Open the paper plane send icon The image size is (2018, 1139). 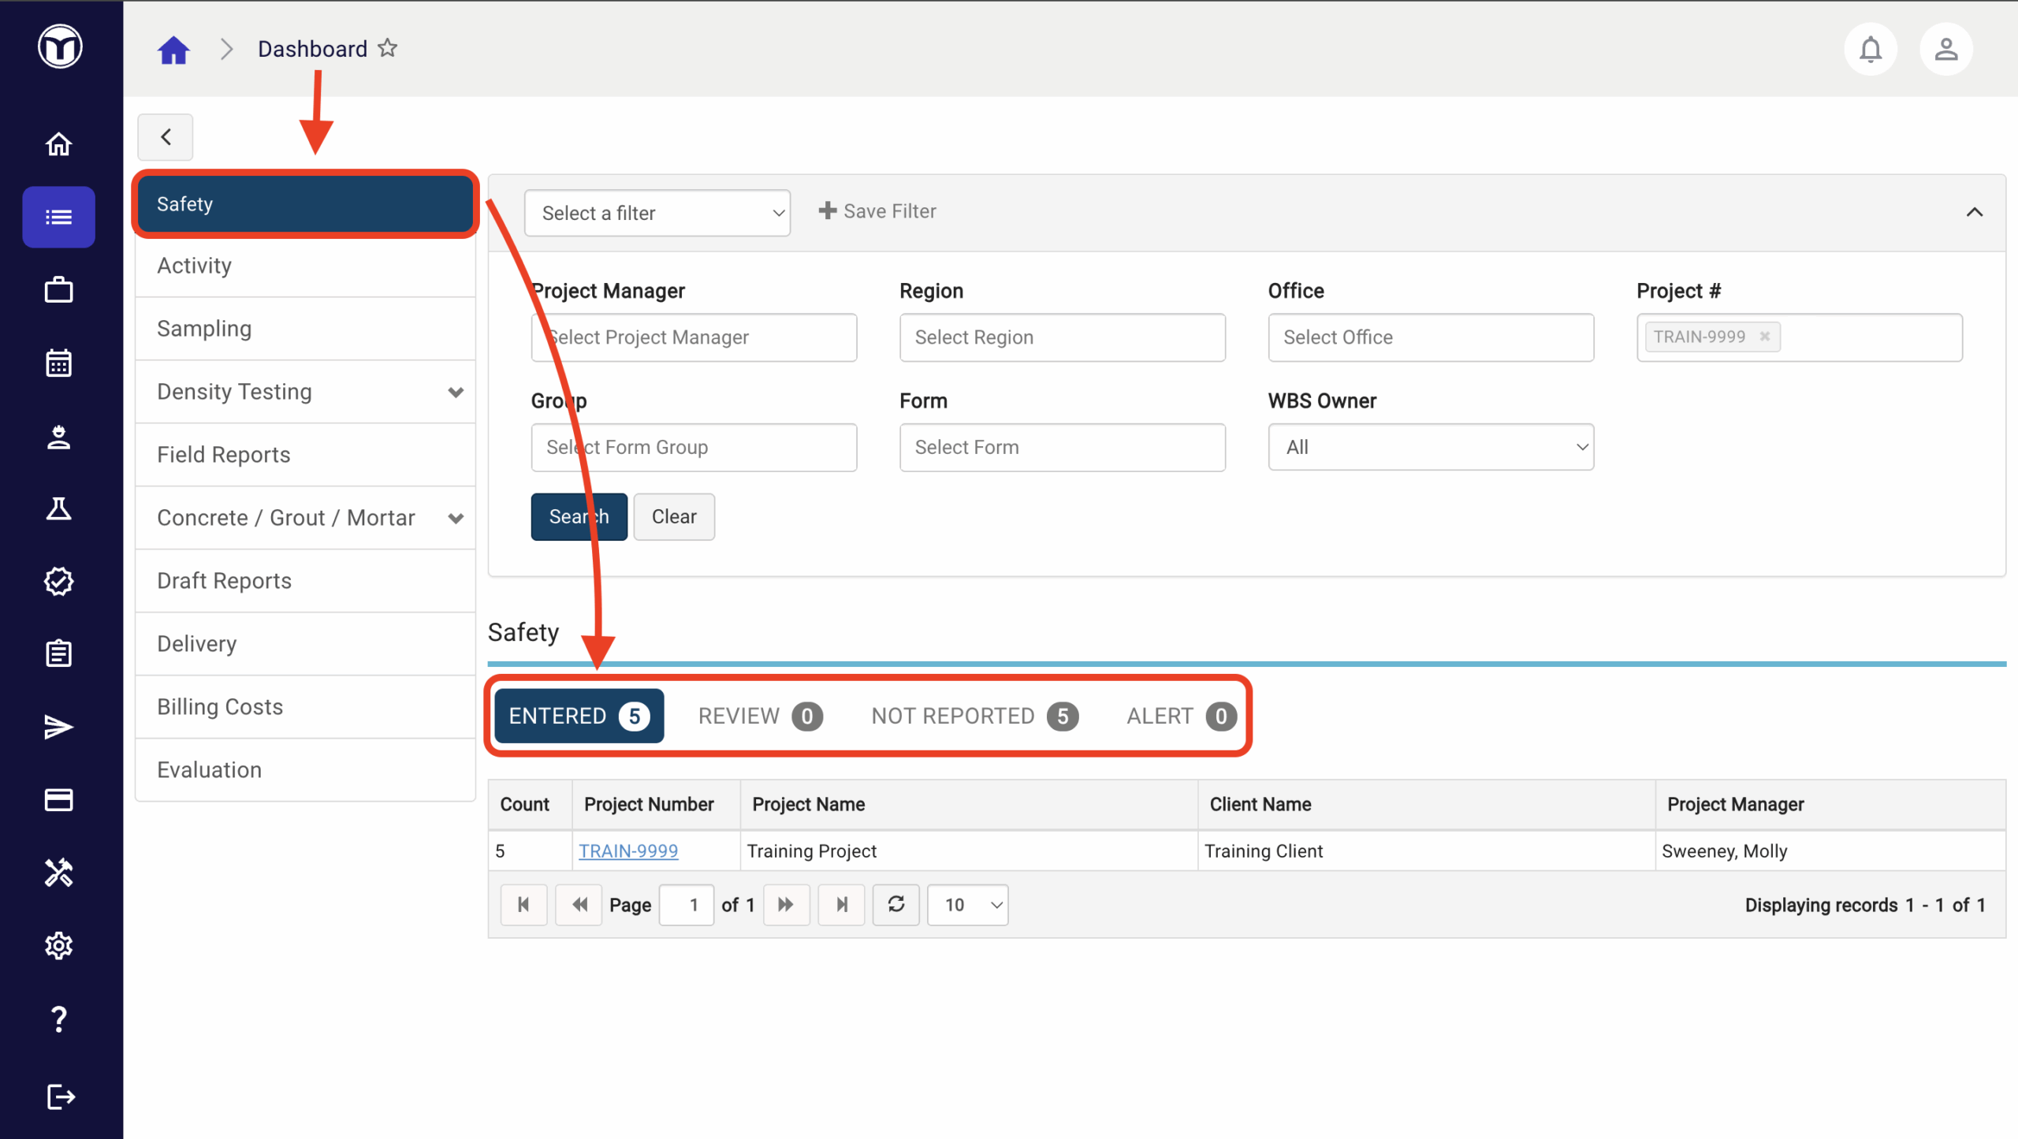click(58, 727)
